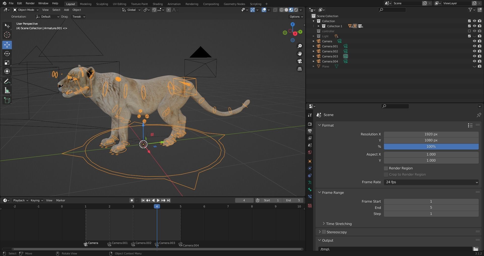The height and width of the screenshot is (256, 484).
Task: Click the Frame Range End value 5
Action: (431, 207)
